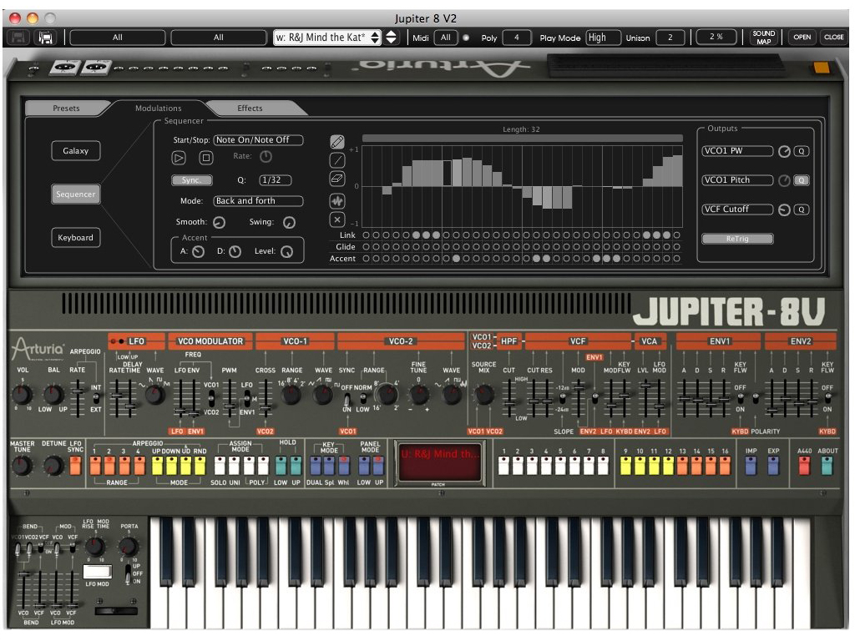Open the VCO1 PW output dropdown

tap(737, 151)
